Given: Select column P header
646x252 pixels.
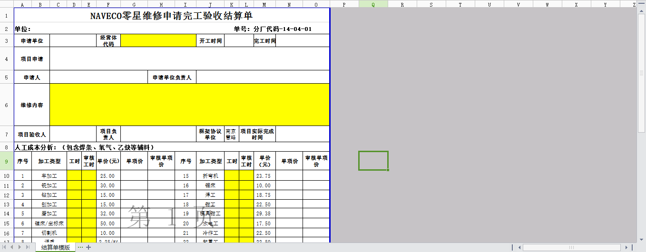Looking at the screenshot, I should coord(344,4).
